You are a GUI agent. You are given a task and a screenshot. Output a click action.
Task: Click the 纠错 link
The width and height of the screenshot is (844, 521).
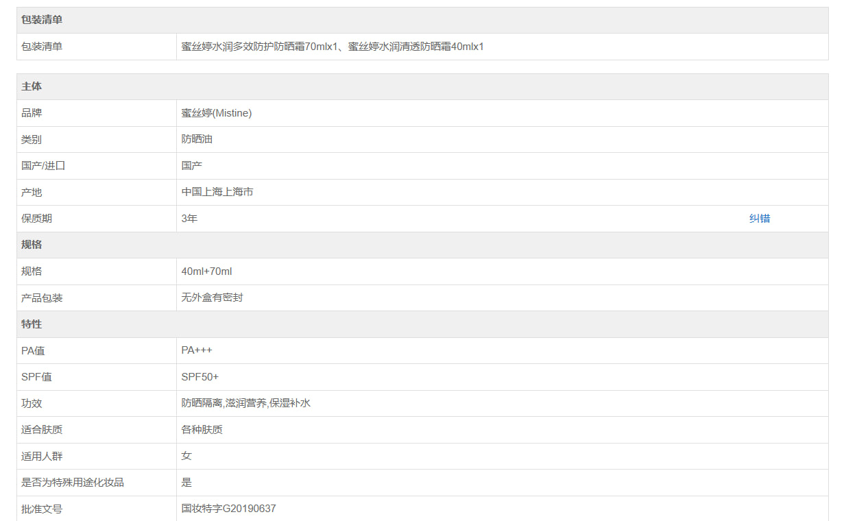tap(759, 219)
